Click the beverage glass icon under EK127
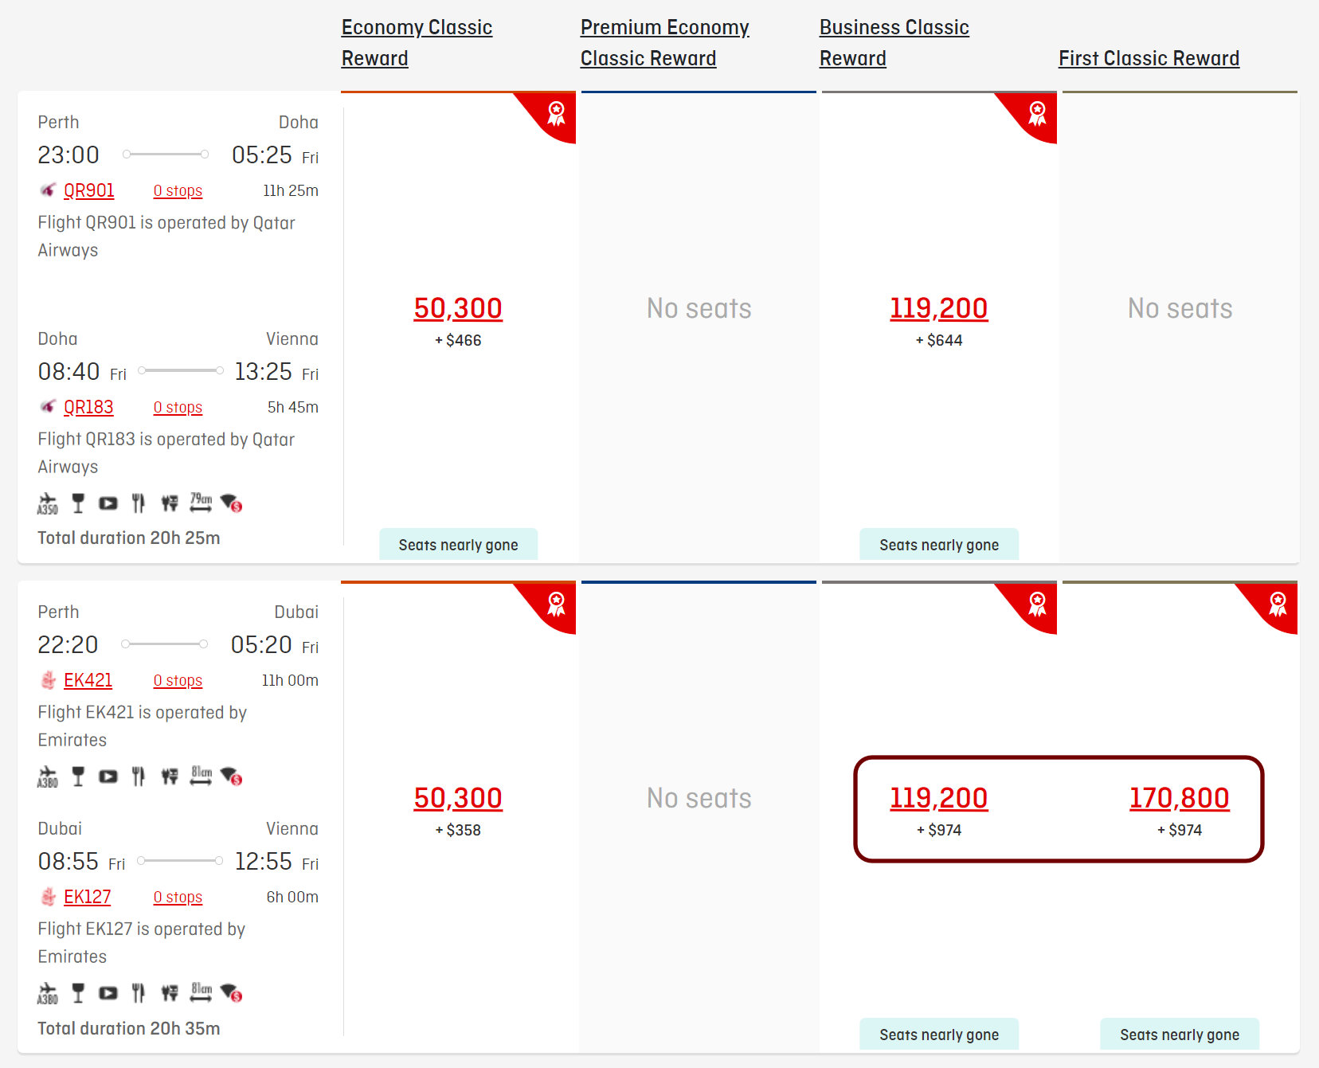Image resolution: width=1319 pixels, height=1068 pixels. pyautogui.click(x=78, y=993)
